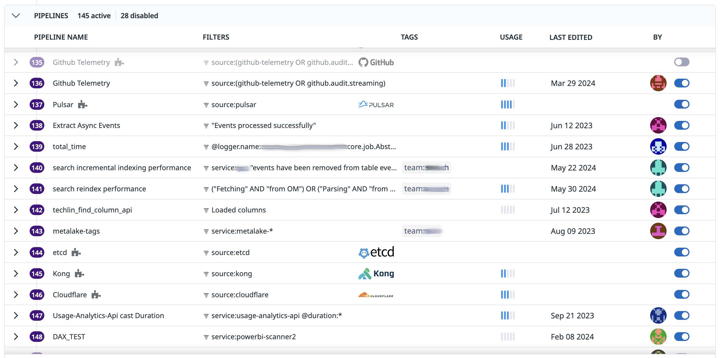Click the avatar on the DAX_TEST row
The image size is (720, 358).
(x=658, y=337)
